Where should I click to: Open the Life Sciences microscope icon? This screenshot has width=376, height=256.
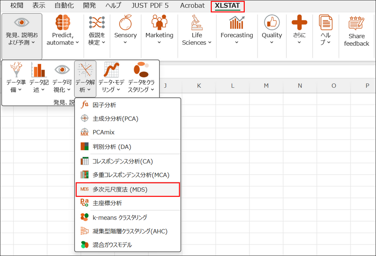click(x=197, y=23)
